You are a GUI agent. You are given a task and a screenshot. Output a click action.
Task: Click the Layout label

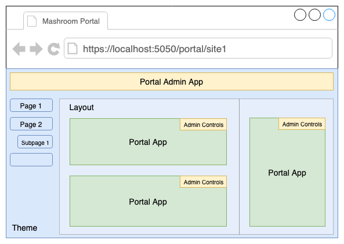pos(81,107)
